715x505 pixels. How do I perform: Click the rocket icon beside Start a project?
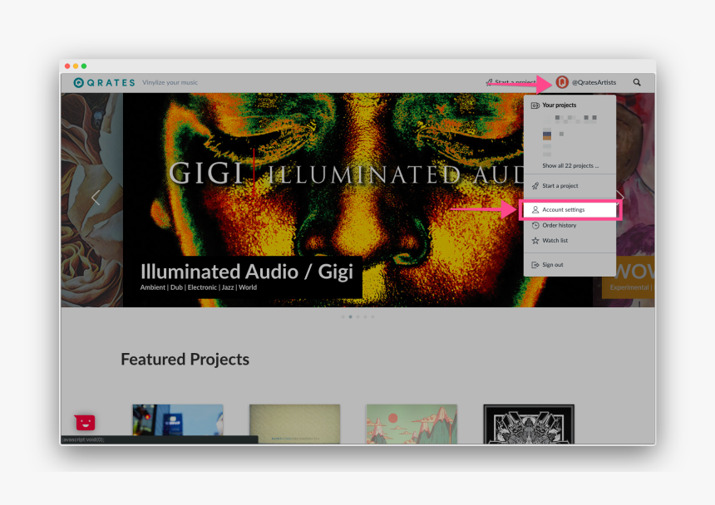pos(535,186)
